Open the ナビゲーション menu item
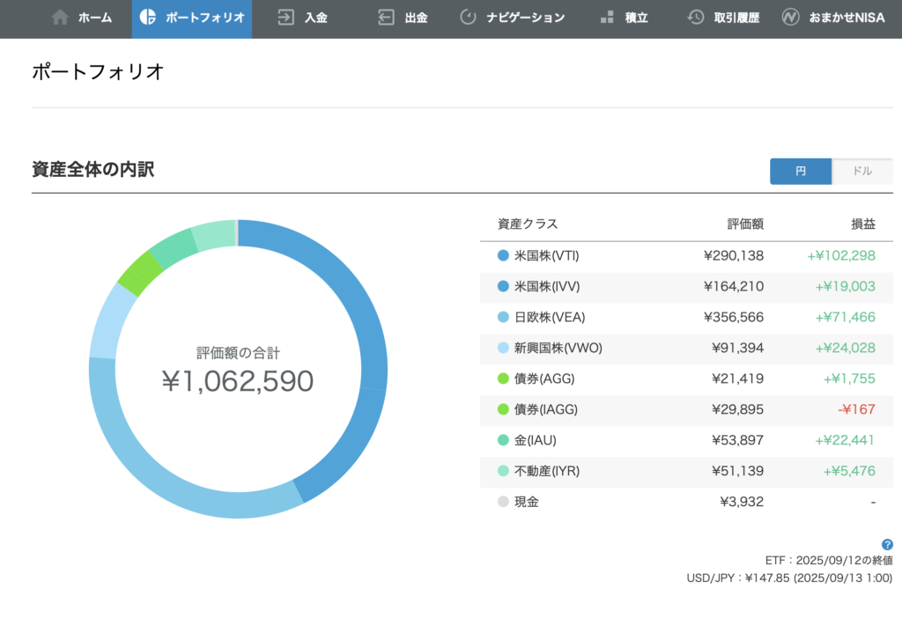902x625 pixels. [x=525, y=18]
